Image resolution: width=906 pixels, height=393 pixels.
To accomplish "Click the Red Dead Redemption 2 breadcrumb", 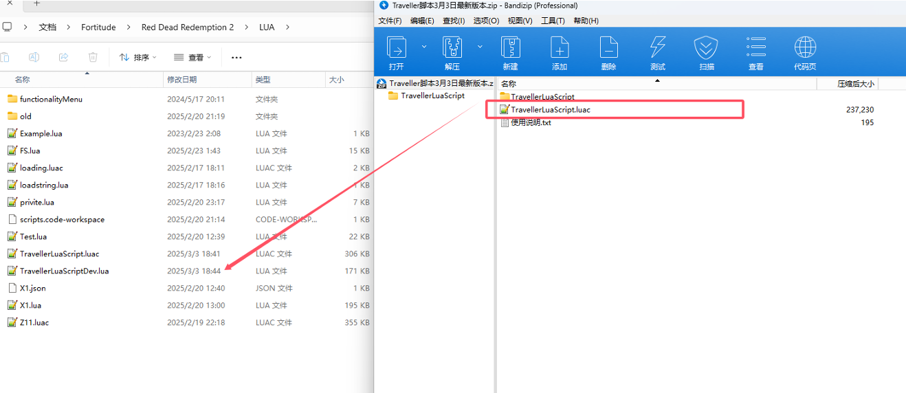I will coord(187,27).
